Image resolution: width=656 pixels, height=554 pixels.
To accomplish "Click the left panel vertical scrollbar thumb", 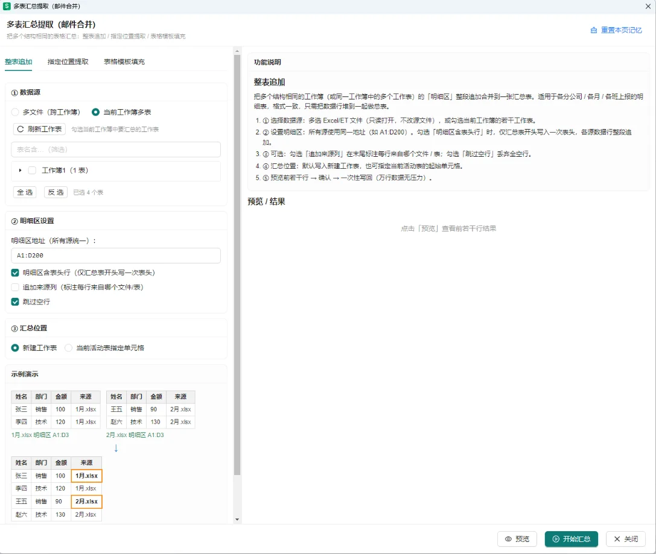I will (x=237, y=265).
